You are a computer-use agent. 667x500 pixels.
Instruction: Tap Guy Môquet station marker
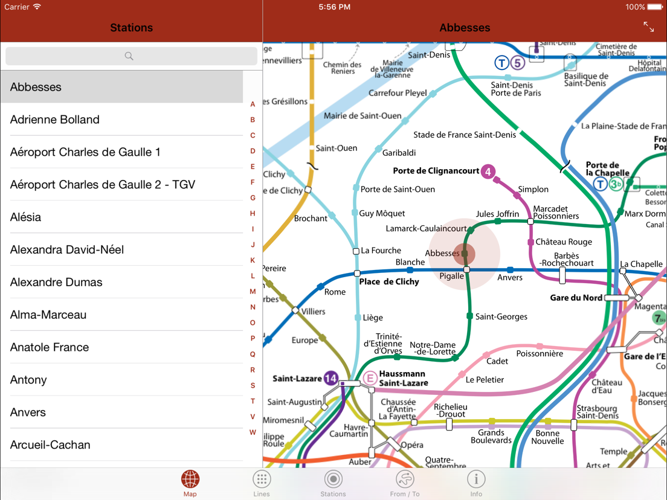coord(354,212)
